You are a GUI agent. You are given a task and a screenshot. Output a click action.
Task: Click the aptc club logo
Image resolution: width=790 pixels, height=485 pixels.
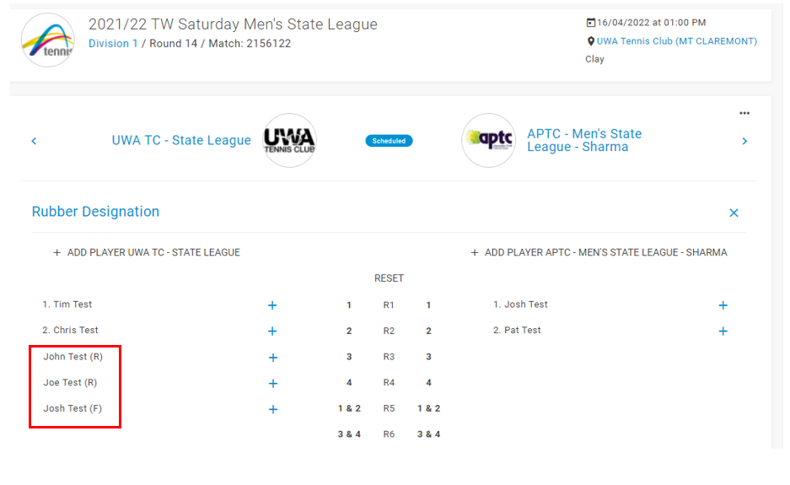pyautogui.click(x=489, y=140)
